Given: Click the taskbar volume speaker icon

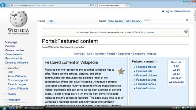Looking at the screenshot, I should [188, 108].
